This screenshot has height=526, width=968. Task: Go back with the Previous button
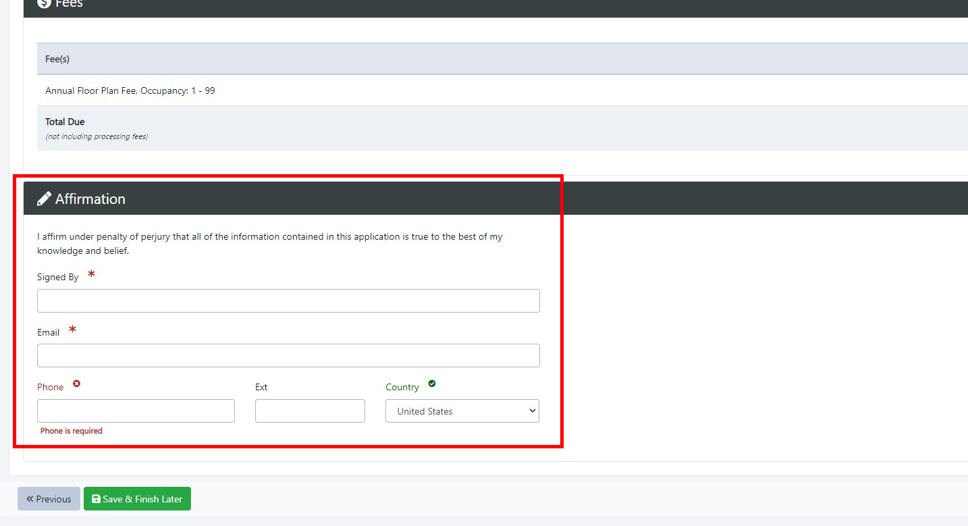coord(49,499)
